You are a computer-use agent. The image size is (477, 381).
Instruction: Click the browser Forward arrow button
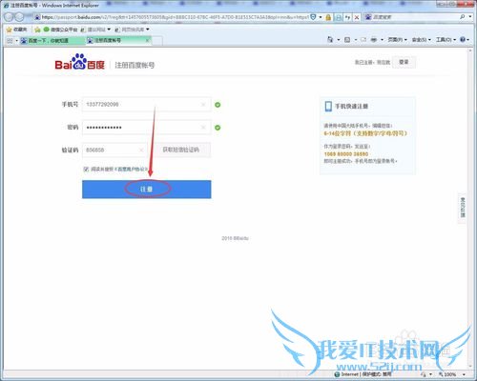pos(19,17)
